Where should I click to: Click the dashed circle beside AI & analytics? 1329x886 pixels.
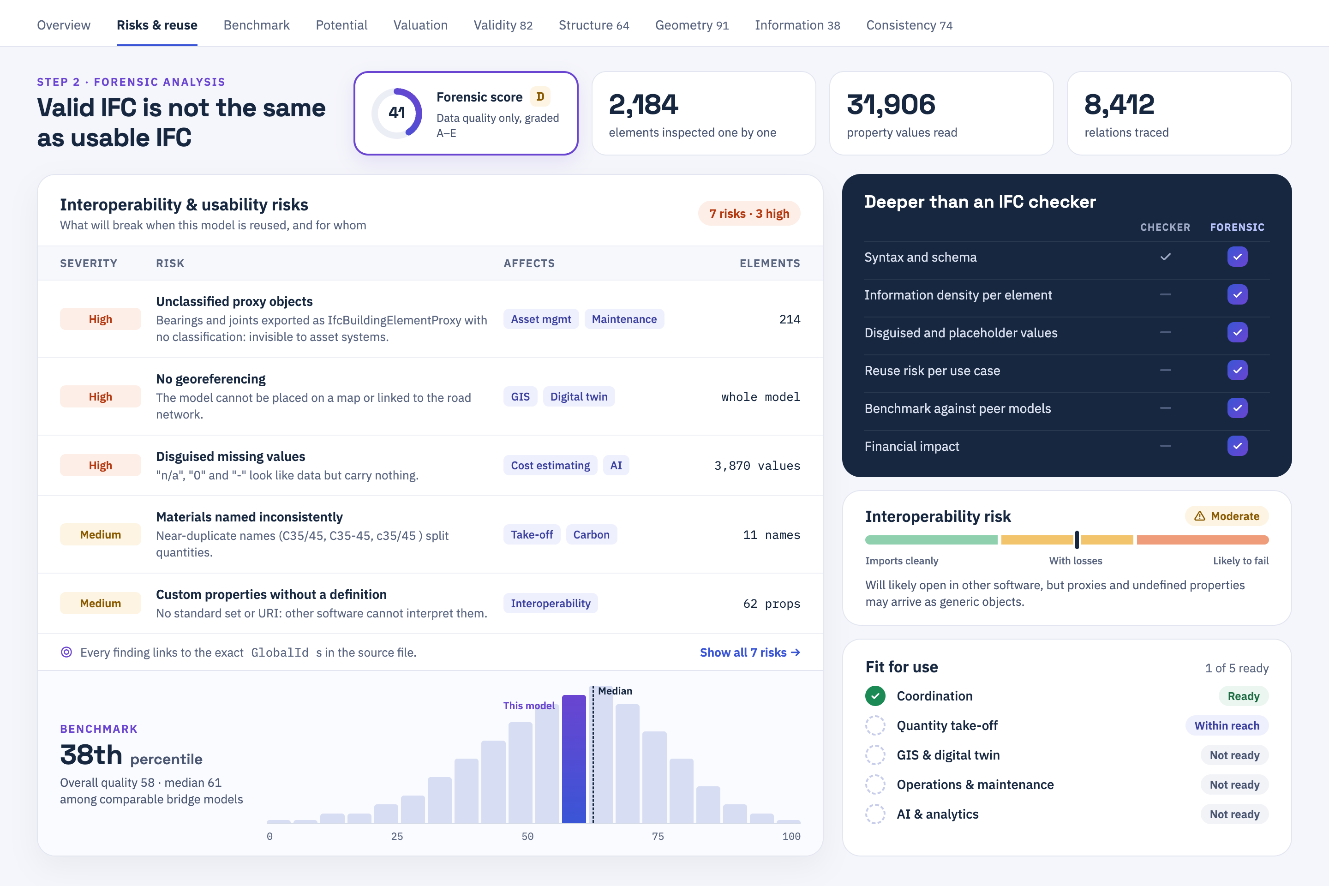[875, 814]
